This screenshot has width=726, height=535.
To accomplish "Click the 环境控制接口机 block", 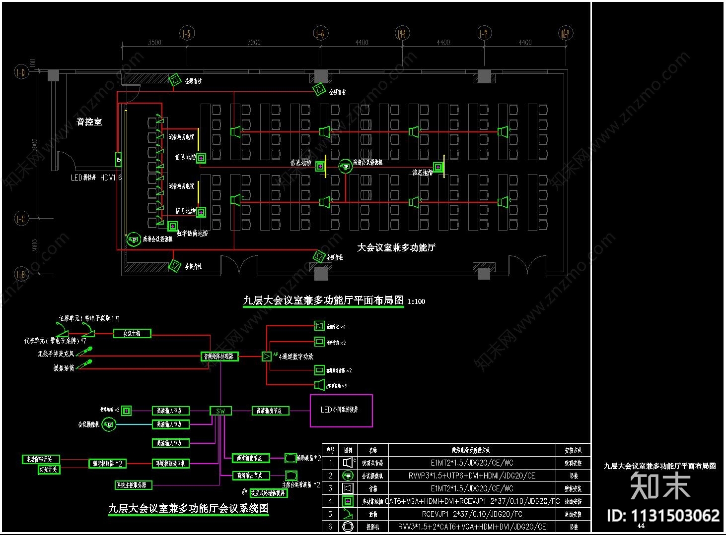I will pos(171,463).
